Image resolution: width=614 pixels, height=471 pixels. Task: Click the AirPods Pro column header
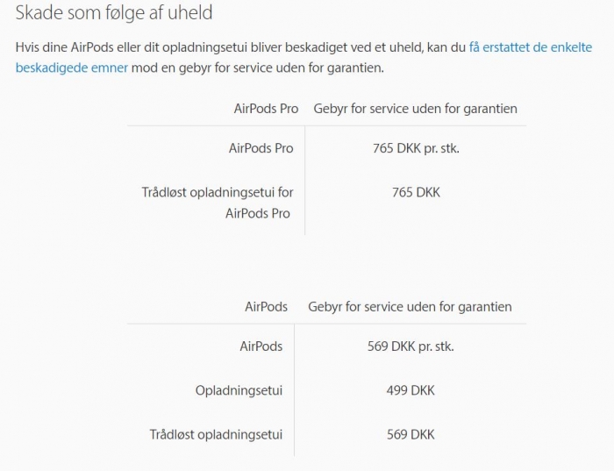tap(267, 109)
